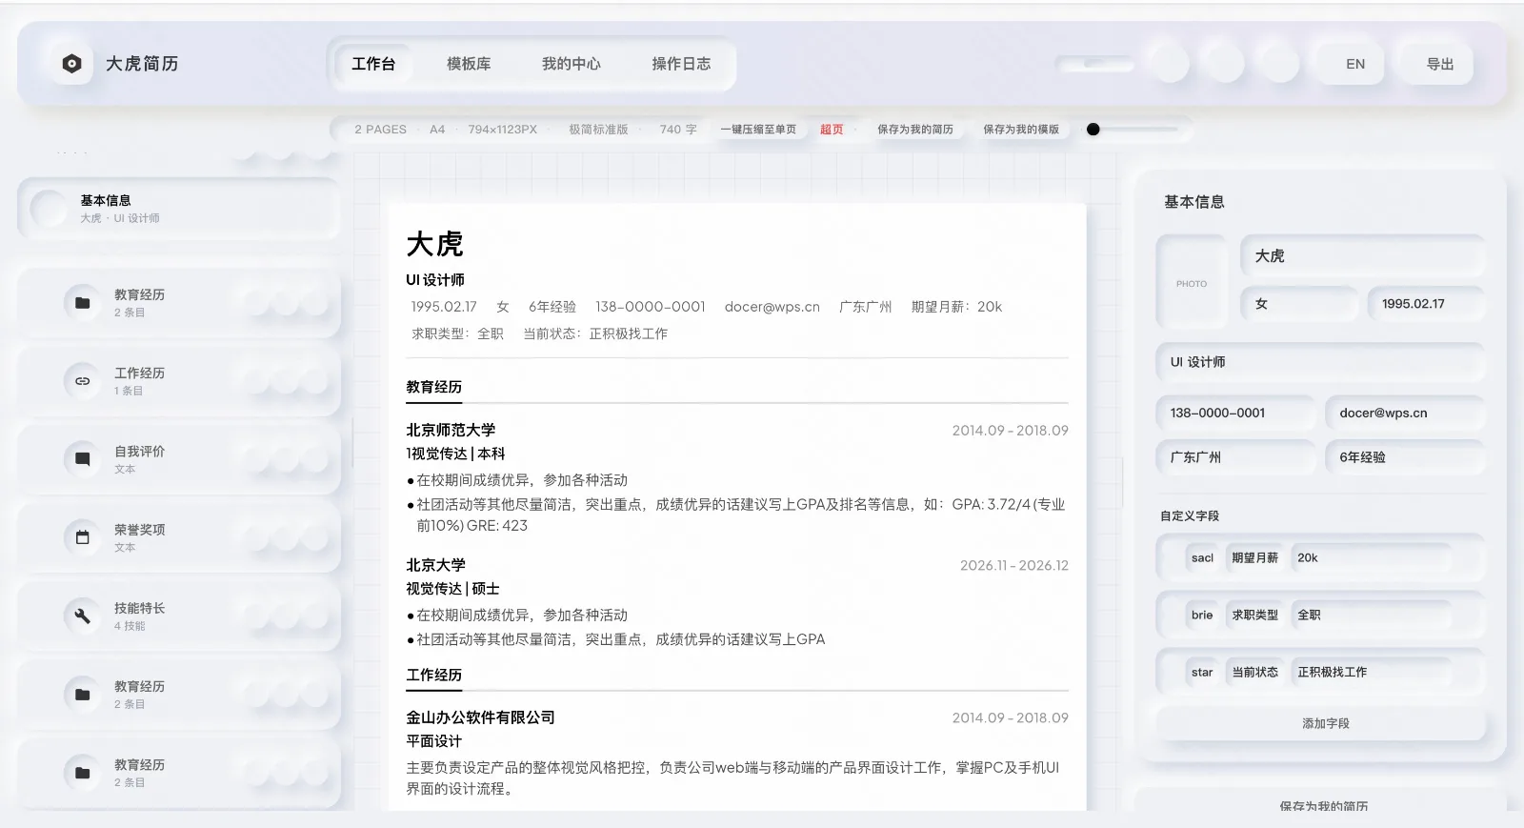Click the phone field 138-0000-0001
1524x828 pixels.
tap(1236, 414)
